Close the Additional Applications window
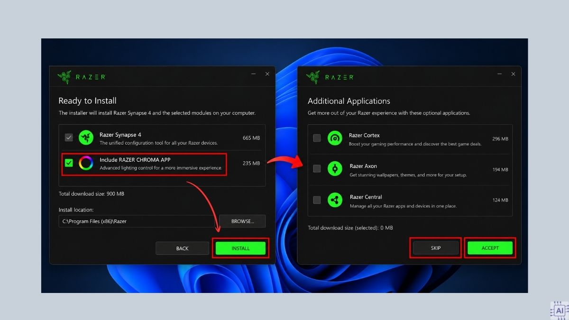Screen dimensions: 569x320 pyautogui.click(x=513, y=74)
